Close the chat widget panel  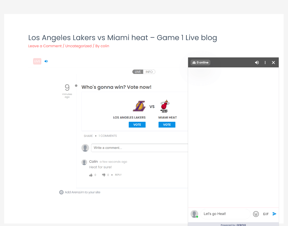273,62
